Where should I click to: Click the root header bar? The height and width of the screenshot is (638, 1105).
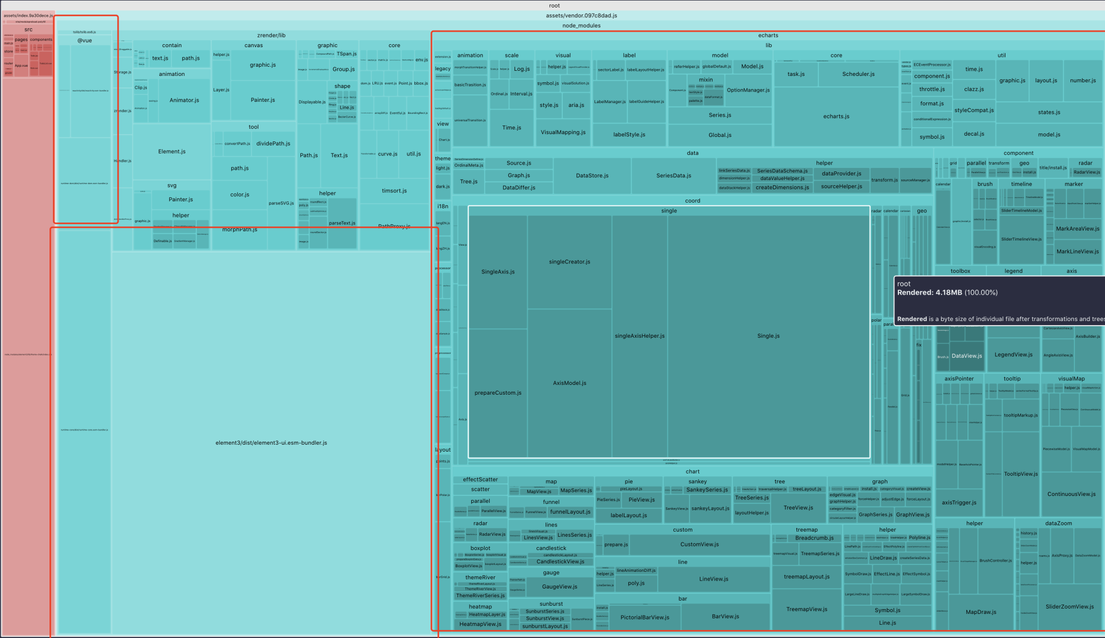point(554,6)
